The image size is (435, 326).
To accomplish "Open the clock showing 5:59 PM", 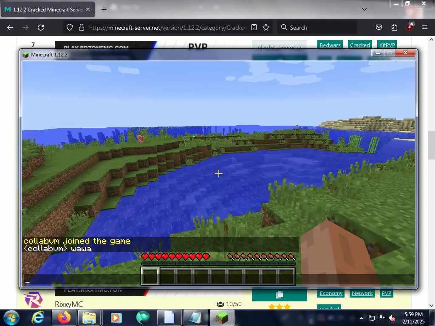I will (x=413, y=318).
